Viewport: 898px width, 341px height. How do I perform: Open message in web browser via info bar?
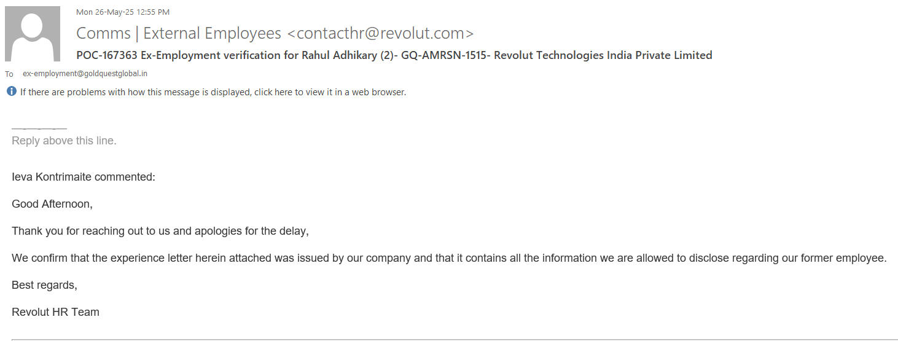(213, 92)
